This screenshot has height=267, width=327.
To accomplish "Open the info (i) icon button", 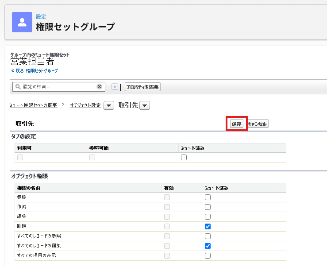I will 115,87.
